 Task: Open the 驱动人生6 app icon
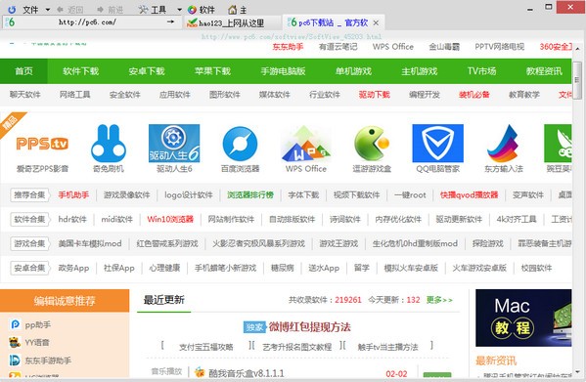pos(174,144)
